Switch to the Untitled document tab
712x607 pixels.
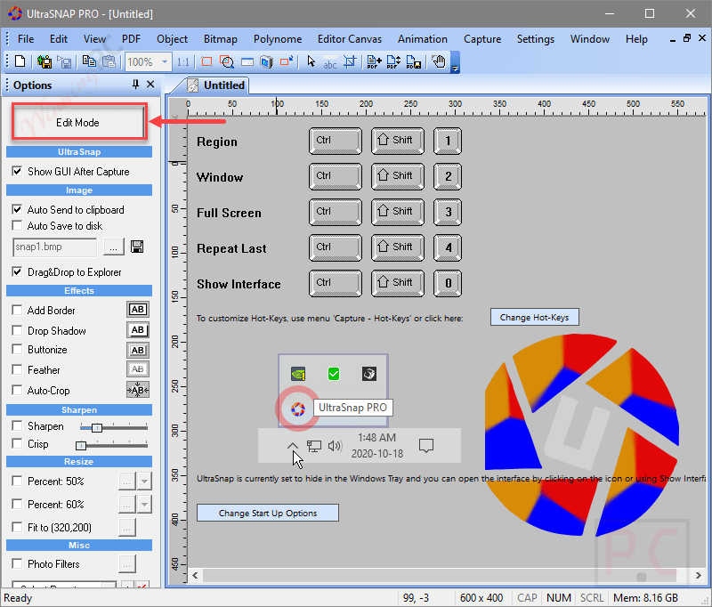(x=217, y=85)
